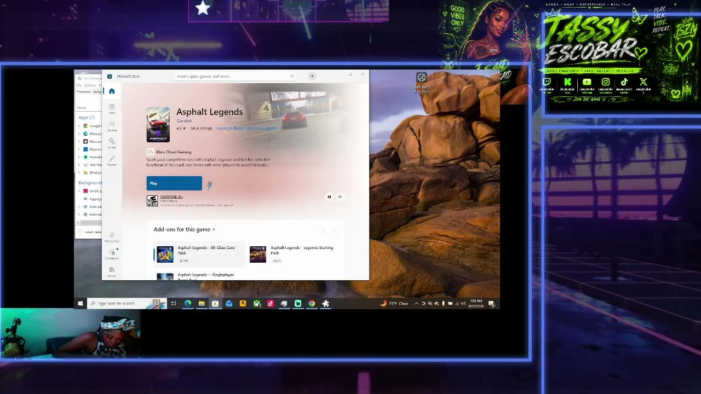Sort by the Name column in Task Manager
Image resolution: width=701 pixels, height=394 pixels.
click(x=82, y=108)
